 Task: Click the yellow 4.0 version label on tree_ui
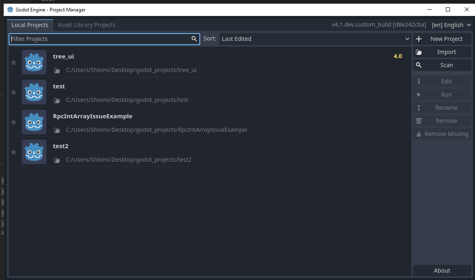397,56
